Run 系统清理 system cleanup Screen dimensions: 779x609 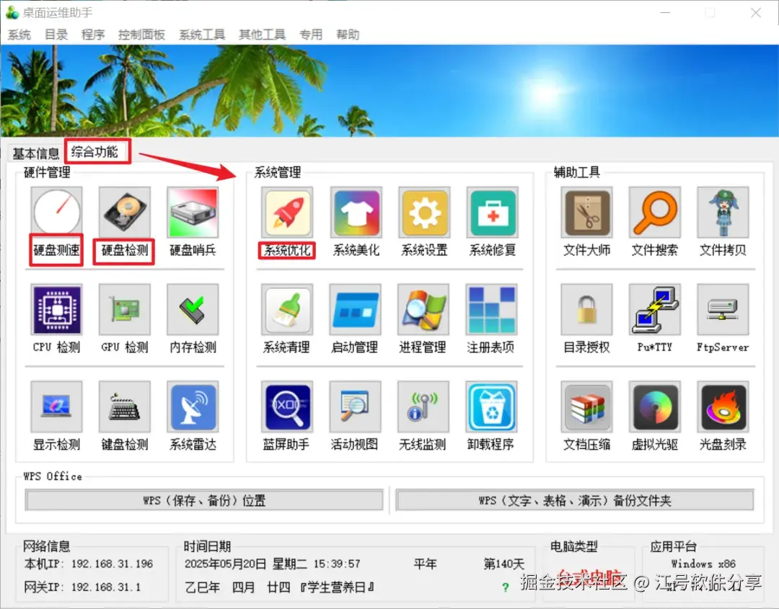[x=286, y=311]
